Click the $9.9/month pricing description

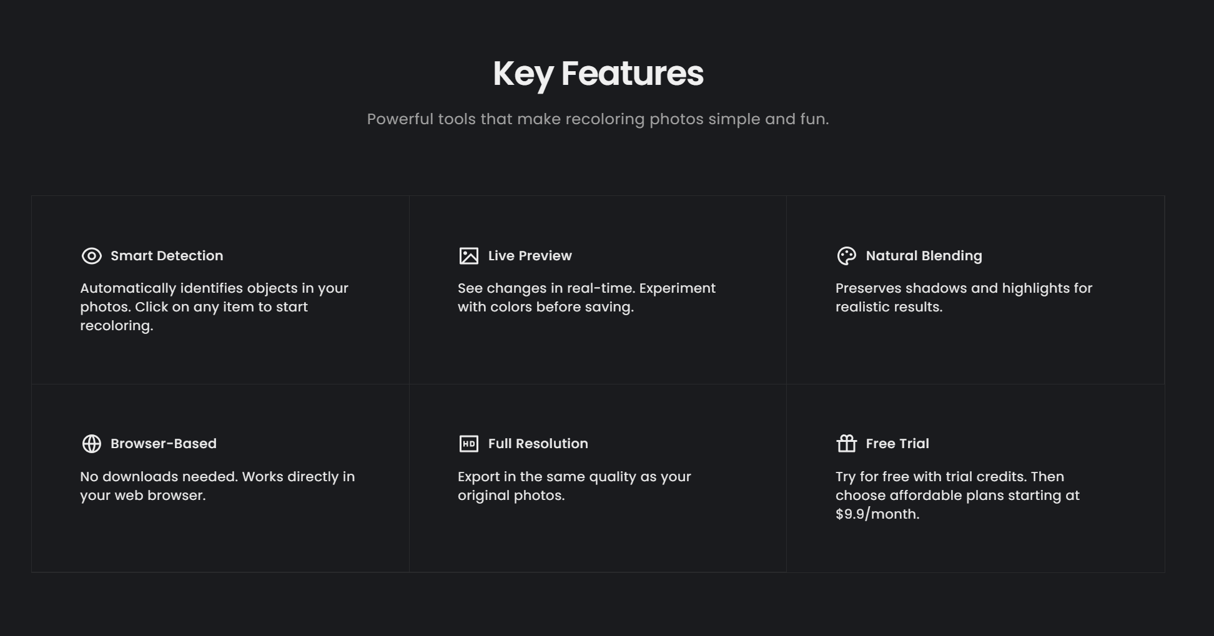pos(957,496)
